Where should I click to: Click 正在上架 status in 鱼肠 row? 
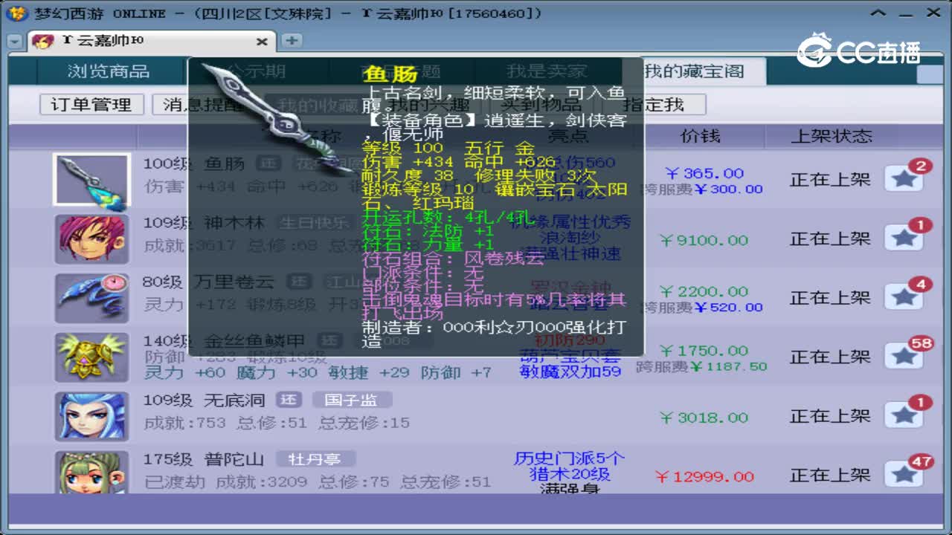[x=830, y=179]
